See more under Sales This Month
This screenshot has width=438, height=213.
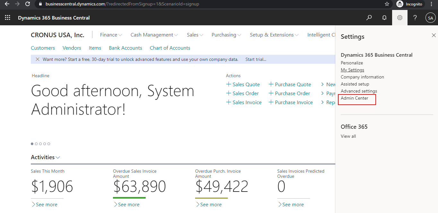[x=44, y=204]
